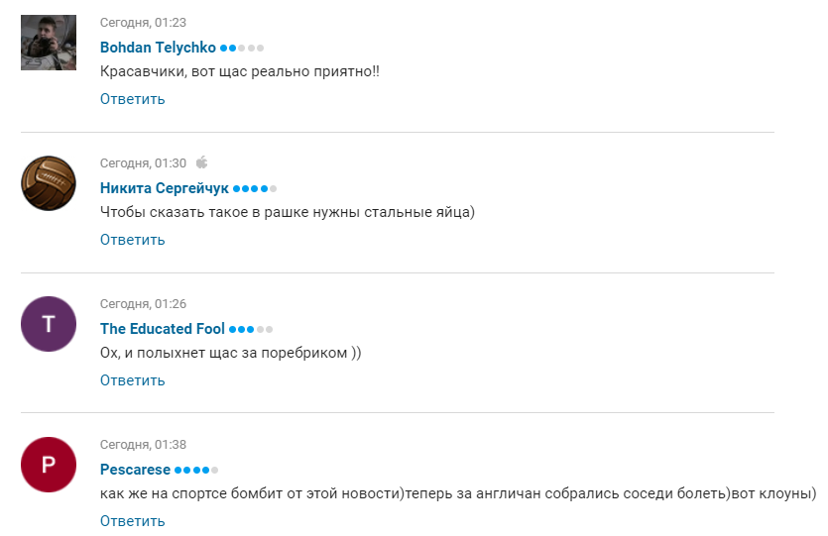This screenshot has height=536, width=828.
Task: Click rating dots beside Pescarese
Action: [196, 470]
